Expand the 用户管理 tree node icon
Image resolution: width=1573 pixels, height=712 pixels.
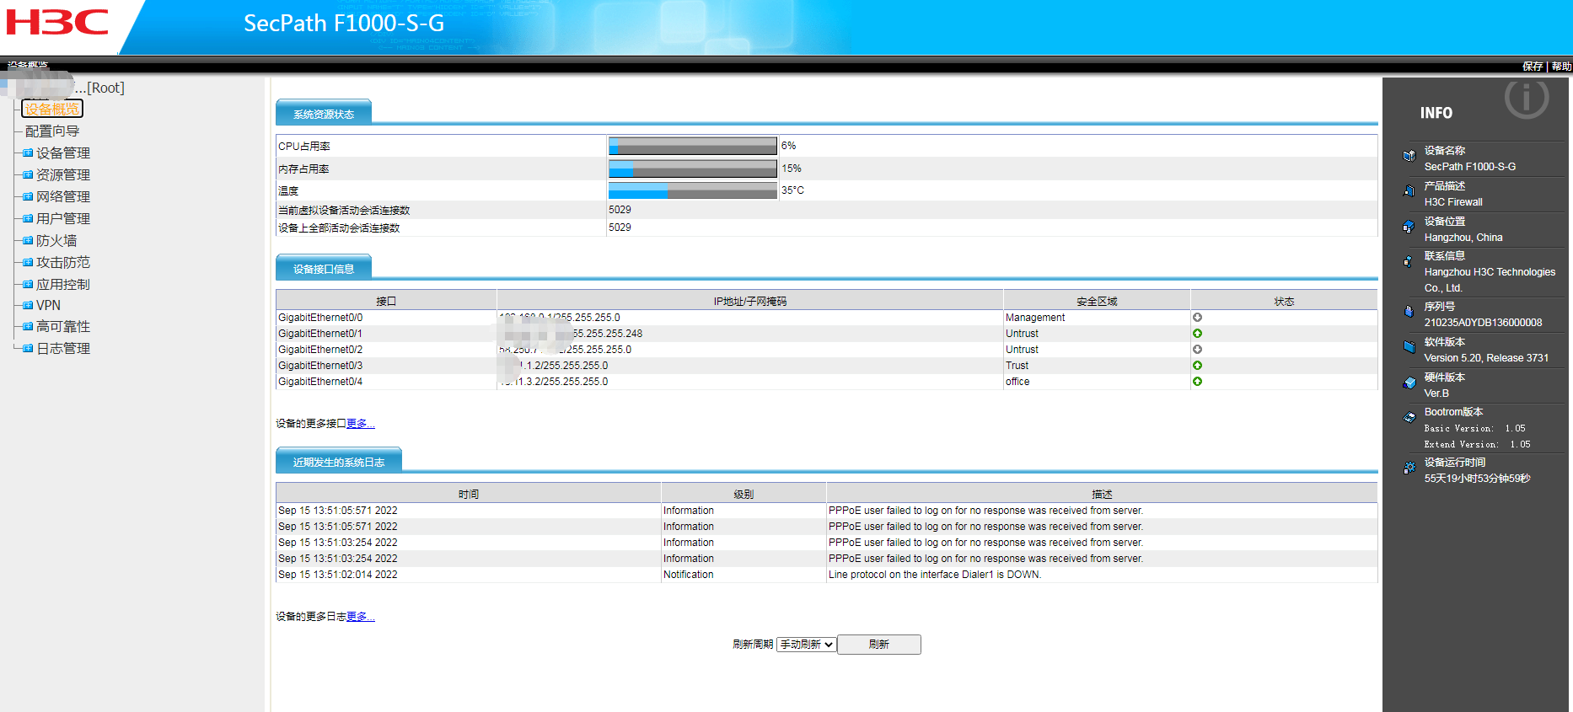(28, 218)
